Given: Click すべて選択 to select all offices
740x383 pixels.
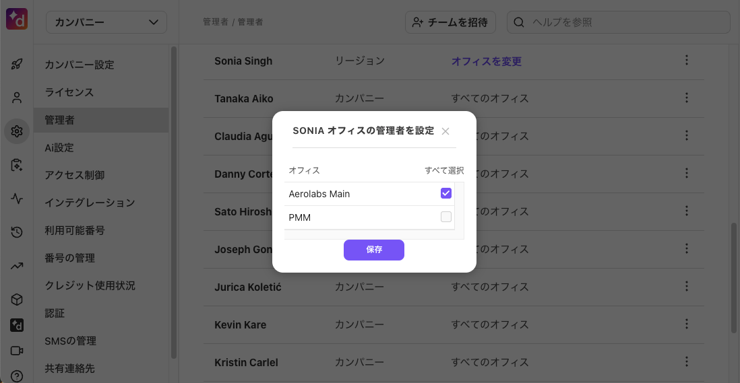Looking at the screenshot, I should point(444,170).
